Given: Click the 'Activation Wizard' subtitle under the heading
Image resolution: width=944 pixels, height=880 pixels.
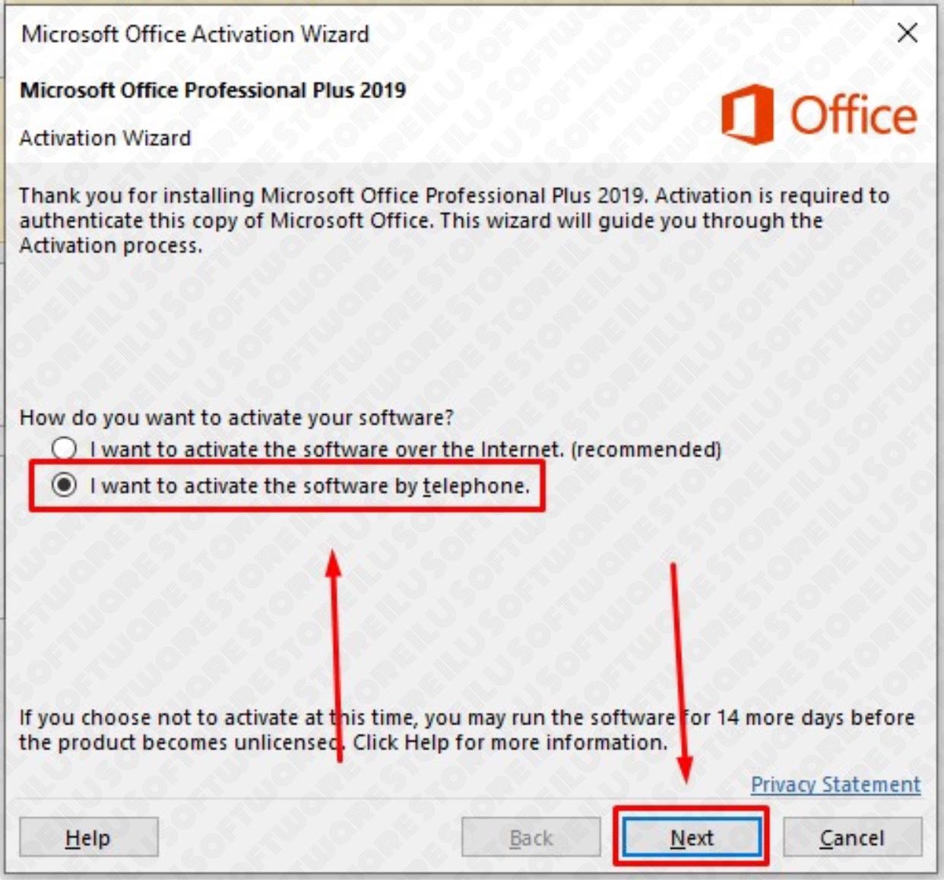Looking at the screenshot, I should 105,138.
